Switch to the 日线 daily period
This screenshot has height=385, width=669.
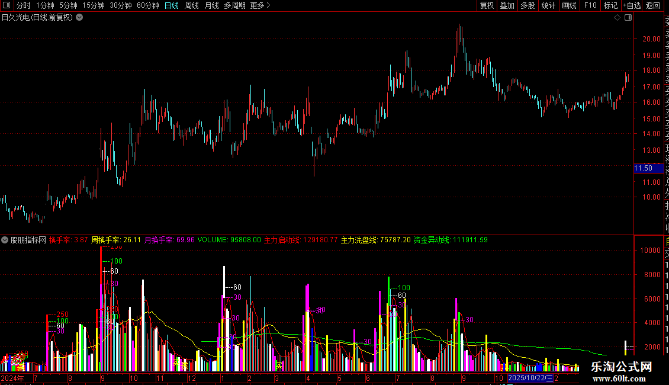pyautogui.click(x=172, y=5)
